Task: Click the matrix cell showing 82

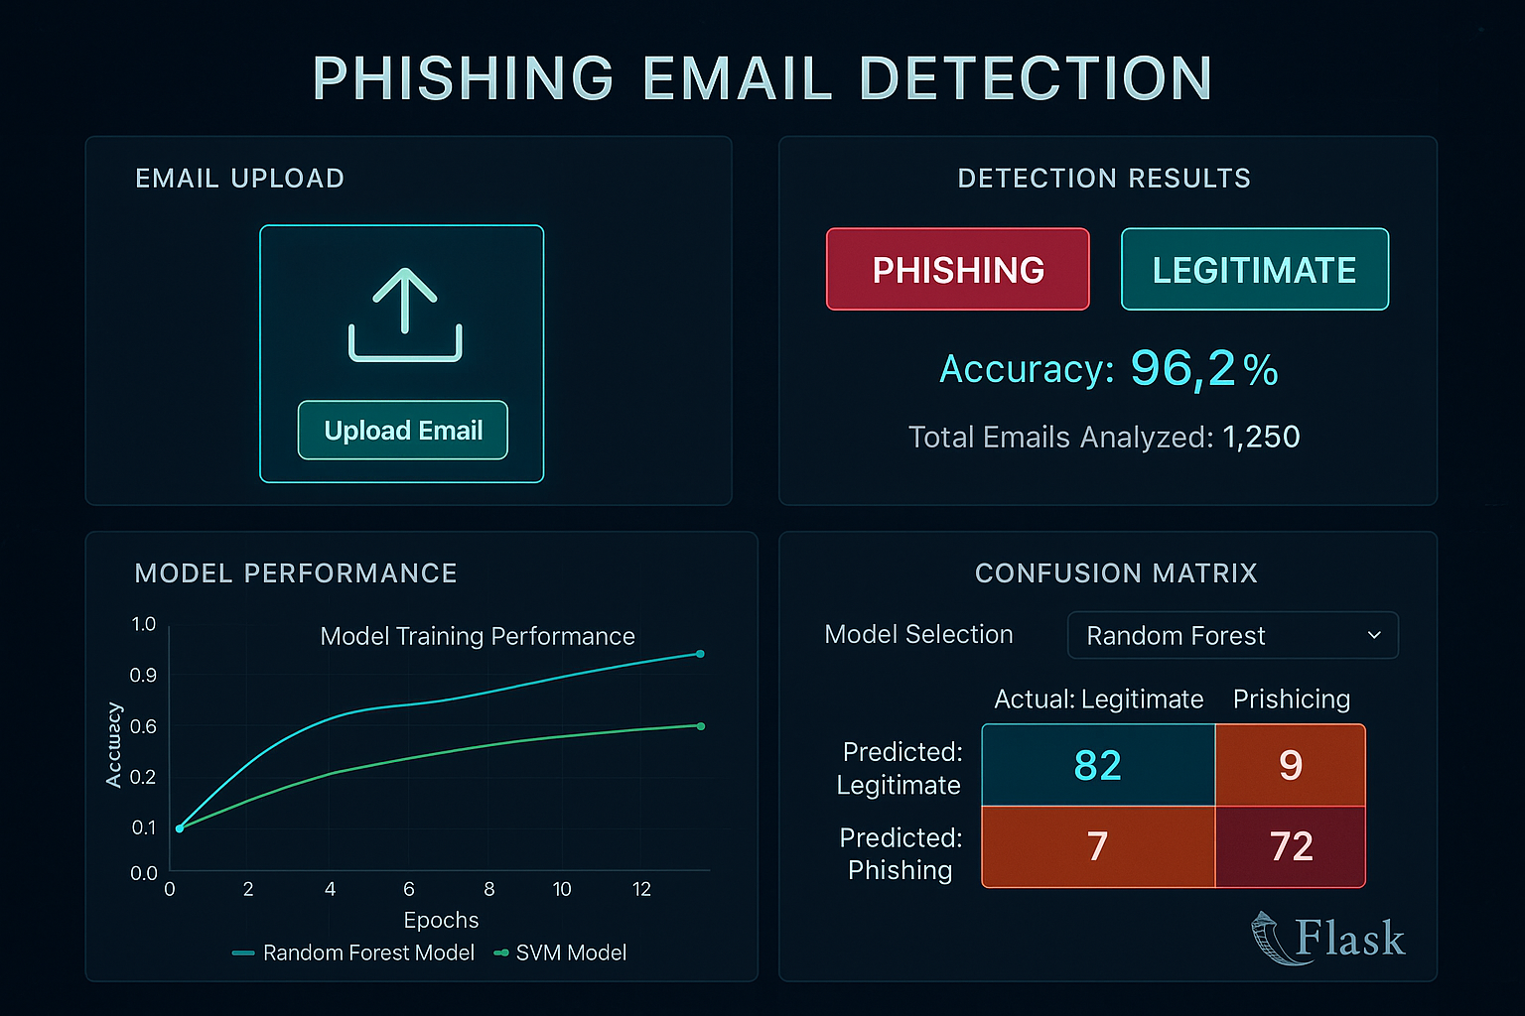Action: pyautogui.click(x=1097, y=764)
